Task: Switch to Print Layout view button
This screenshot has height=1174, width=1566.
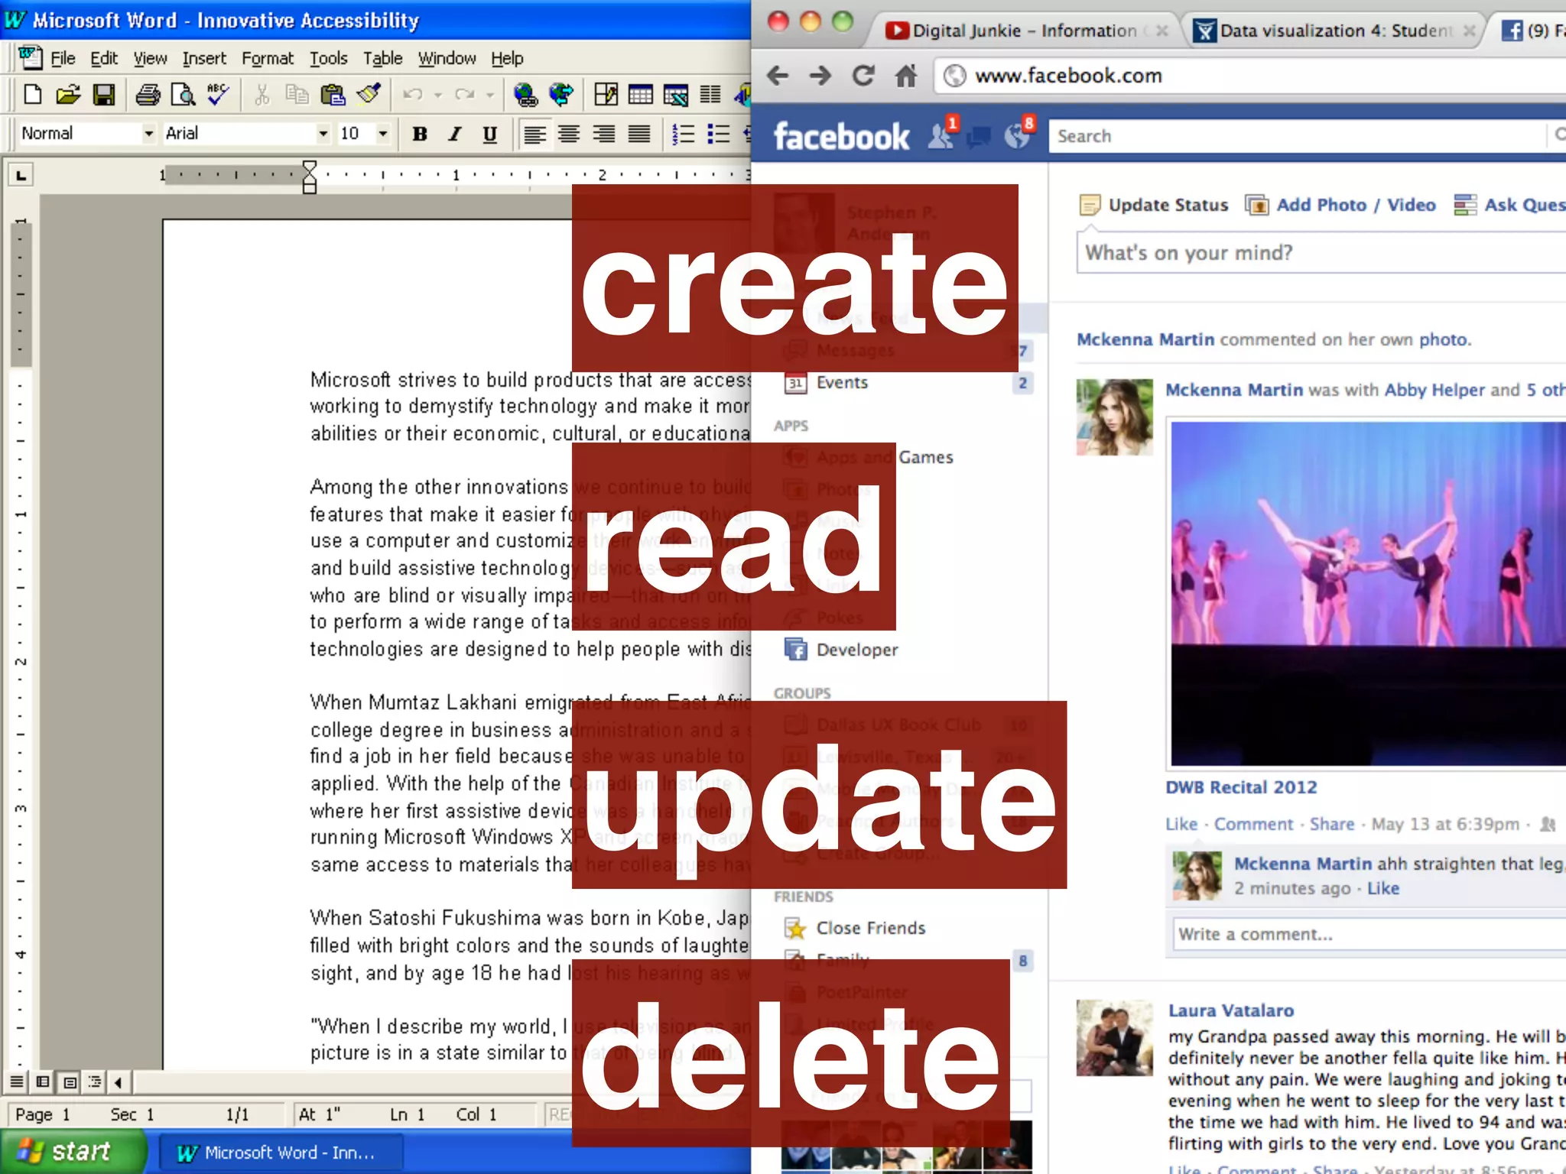Action: coord(70,1082)
